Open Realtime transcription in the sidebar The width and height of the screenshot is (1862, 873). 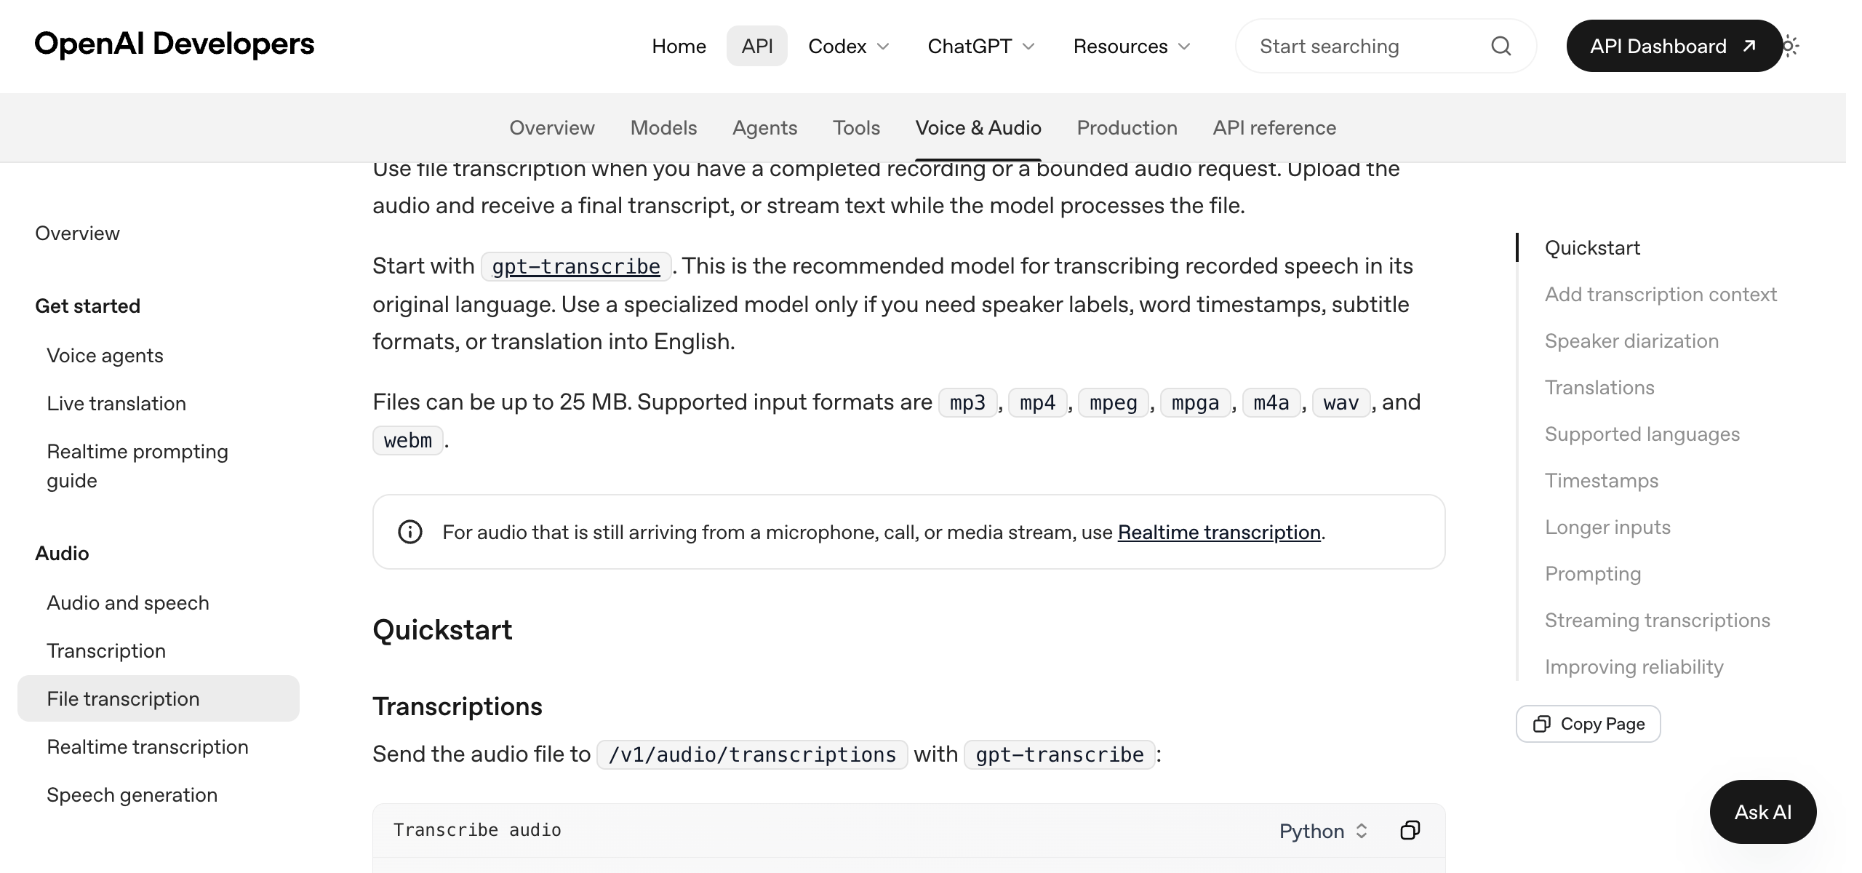point(148,746)
